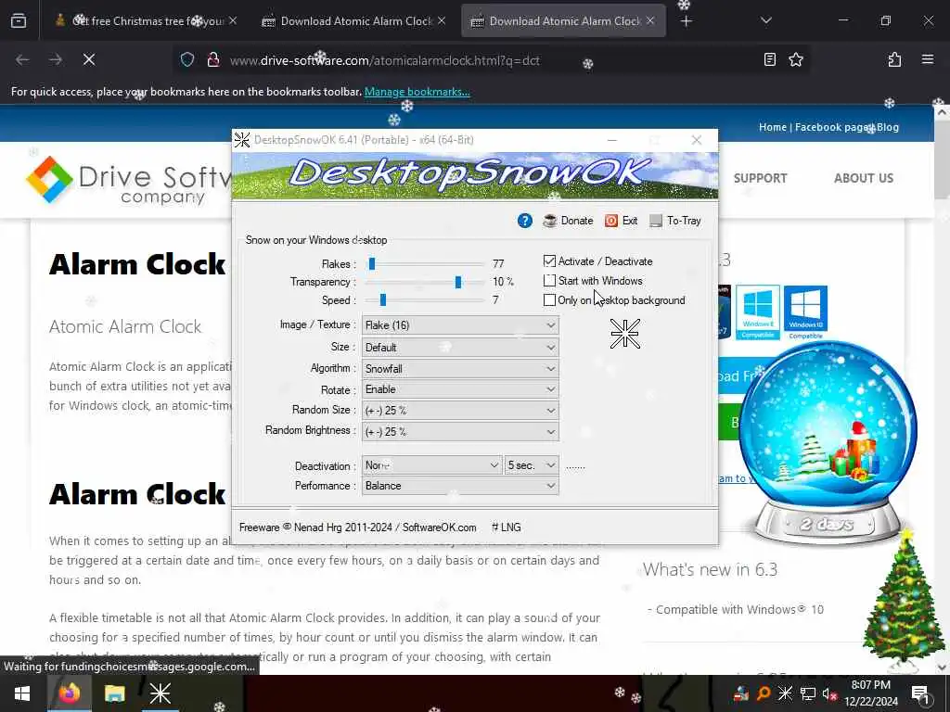Switch to second Download Atomic Alarm Clock tab

click(564, 21)
